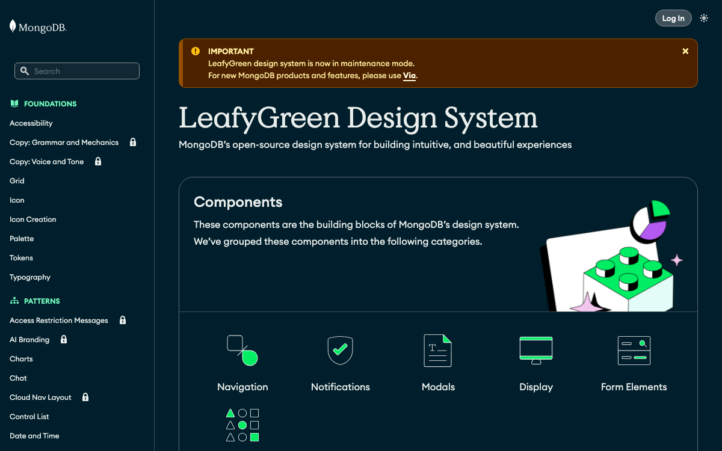Open the Icon foundations page
The width and height of the screenshot is (722, 451).
pyautogui.click(x=17, y=200)
